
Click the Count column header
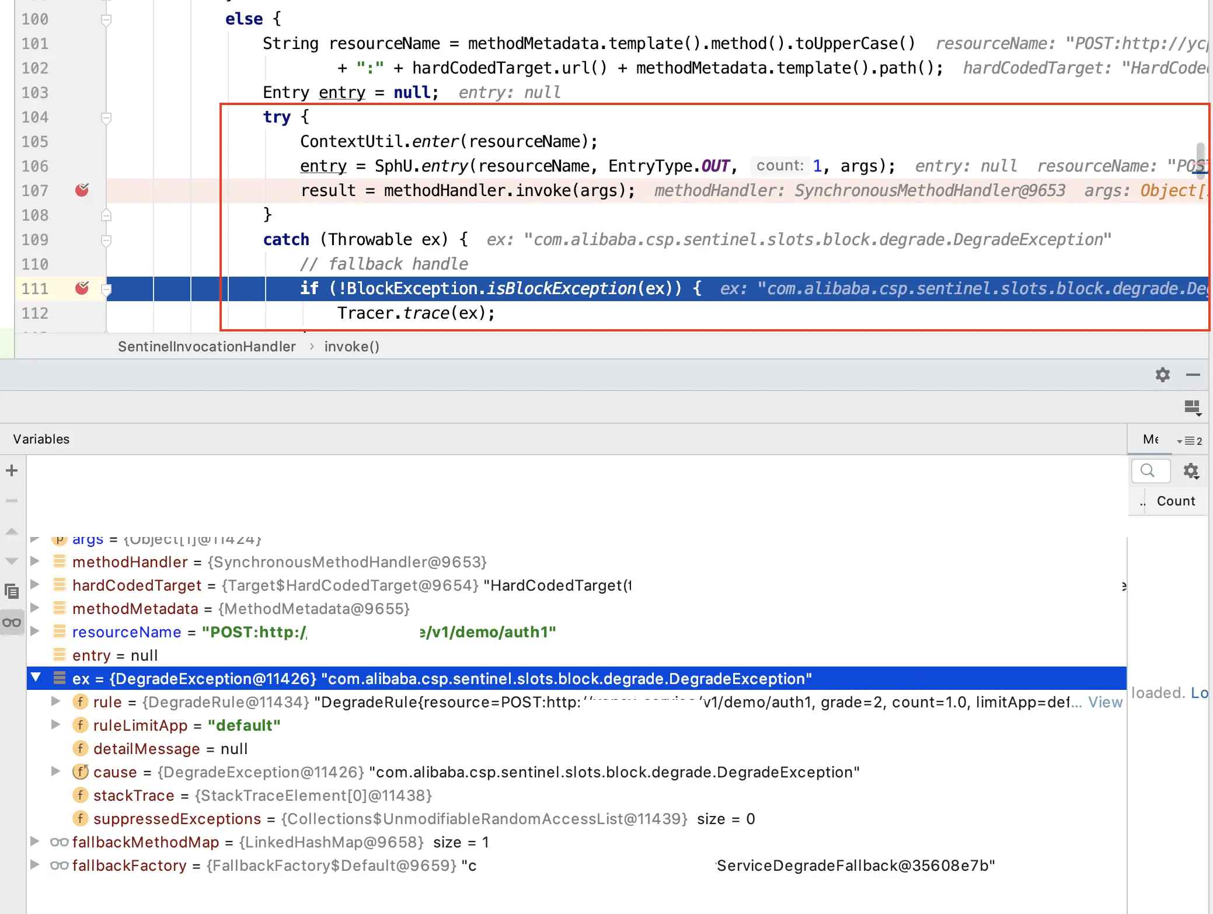coord(1176,501)
